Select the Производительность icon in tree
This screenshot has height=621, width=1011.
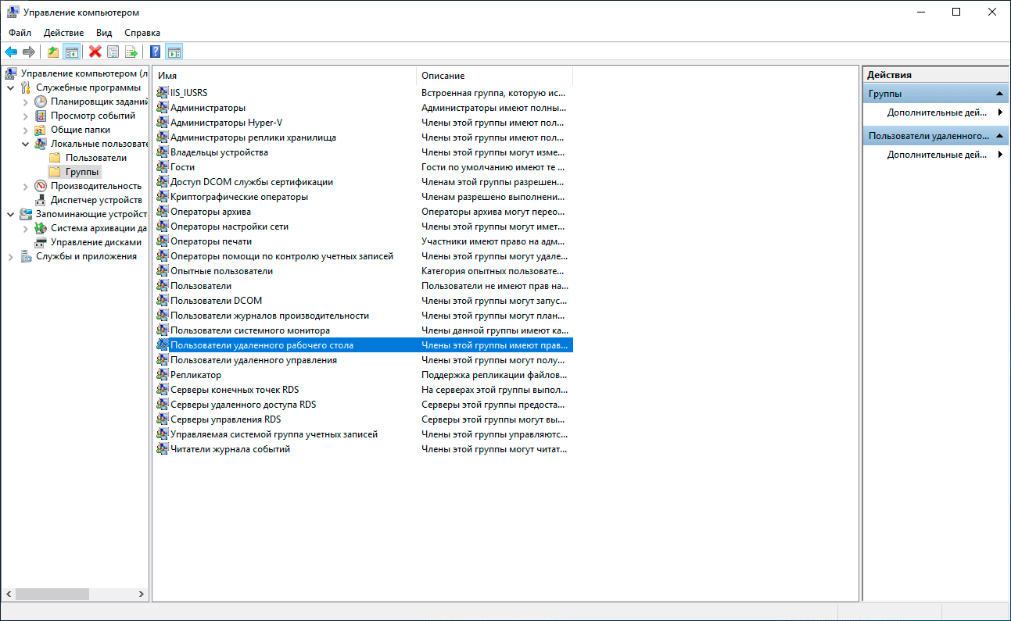[41, 186]
